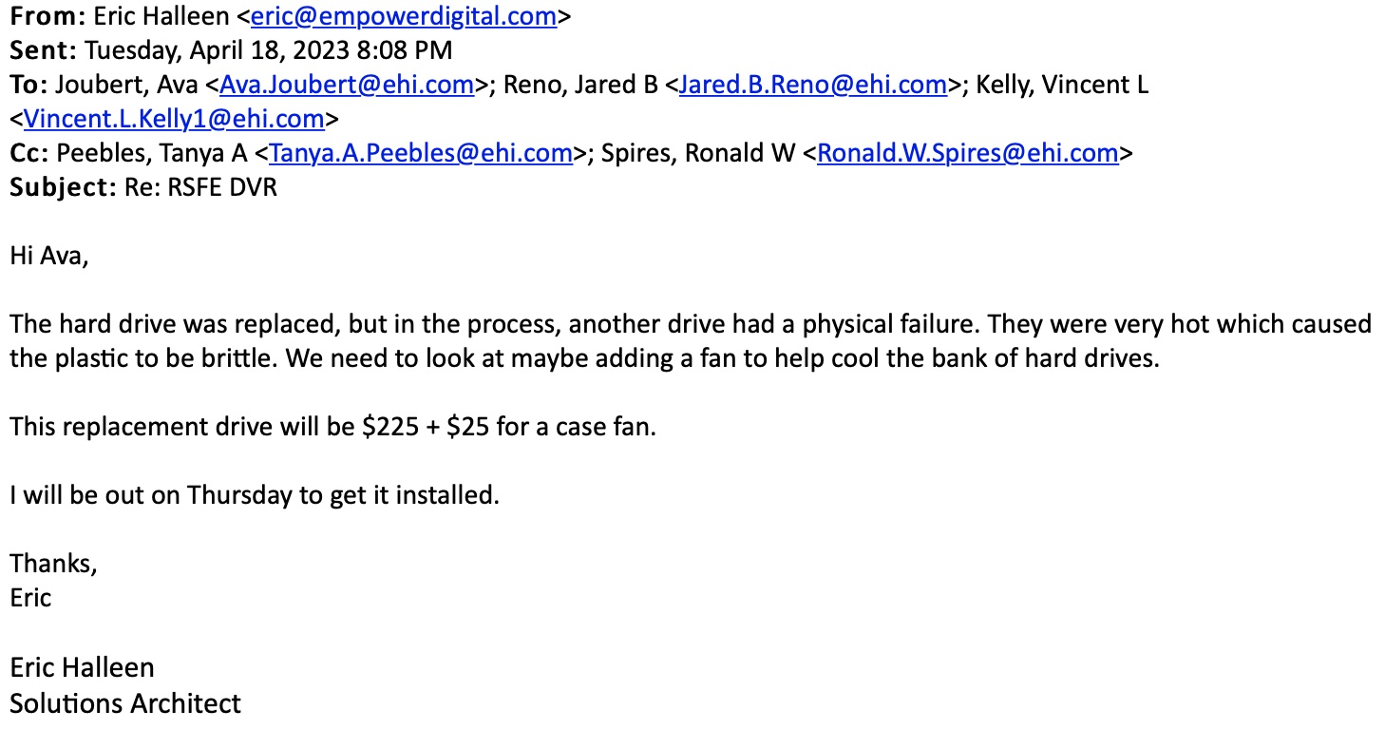Open the Vincent.L.Kelly1@ehi.com address link
The image size is (1385, 730).
(x=174, y=119)
